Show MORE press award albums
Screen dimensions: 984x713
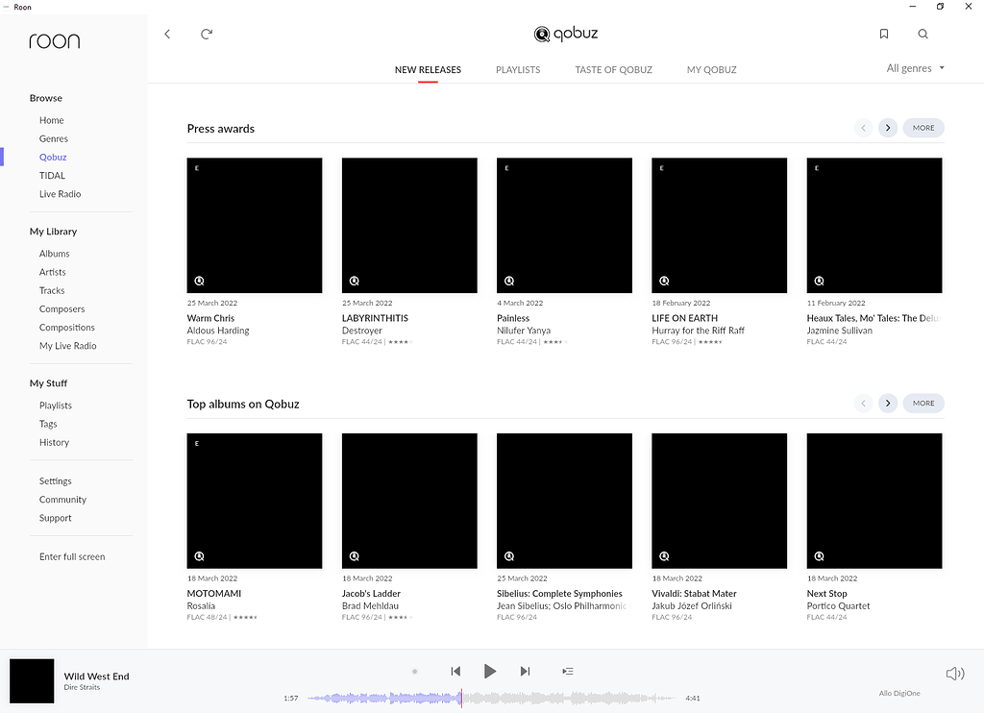pyautogui.click(x=922, y=127)
